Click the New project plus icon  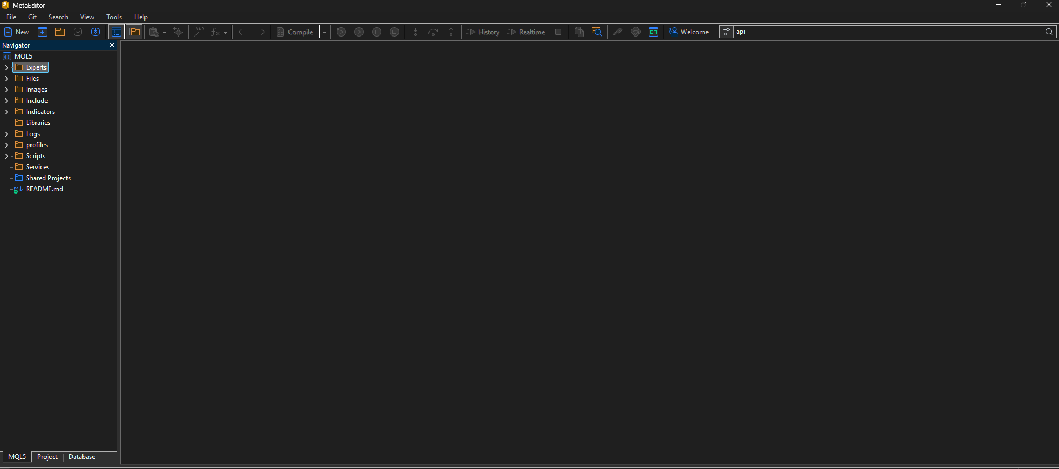click(x=43, y=32)
